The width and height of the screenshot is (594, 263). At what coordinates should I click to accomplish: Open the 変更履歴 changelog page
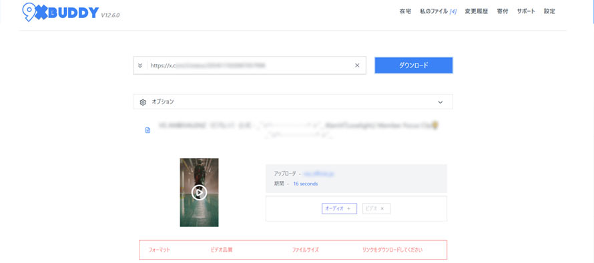pos(477,11)
